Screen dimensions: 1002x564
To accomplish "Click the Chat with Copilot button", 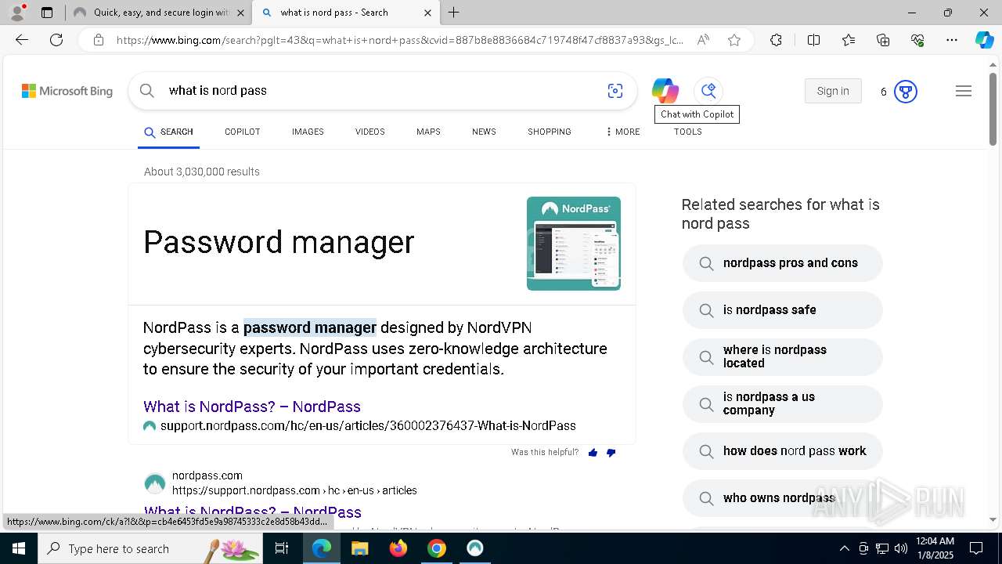I will pyautogui.click(x=708, y=91).
